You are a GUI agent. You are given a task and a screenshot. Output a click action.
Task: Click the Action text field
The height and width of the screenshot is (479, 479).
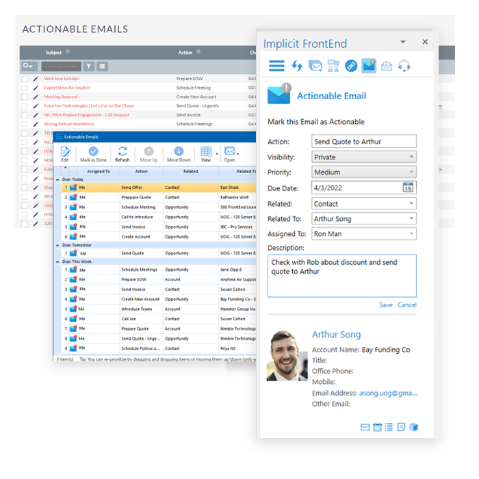[x=363, y=142]
